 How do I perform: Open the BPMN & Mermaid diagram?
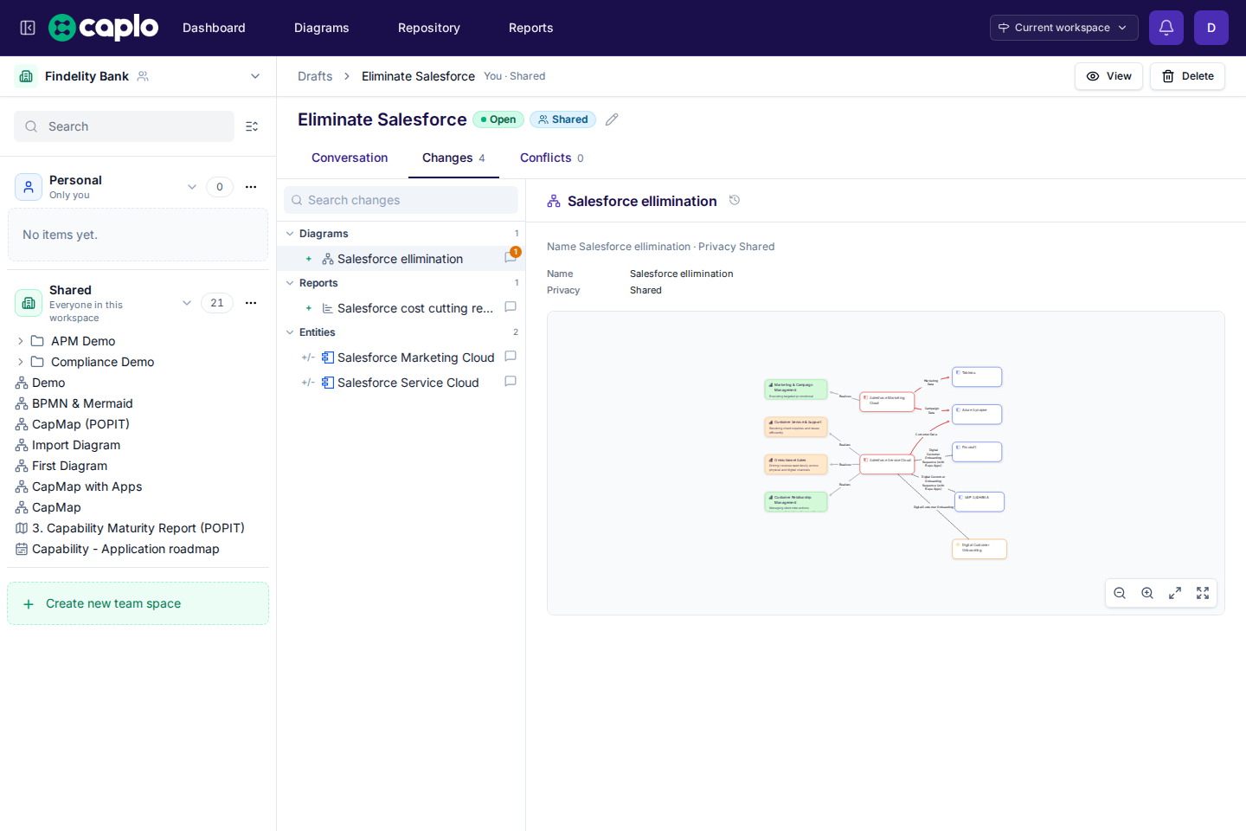[82, 403]
